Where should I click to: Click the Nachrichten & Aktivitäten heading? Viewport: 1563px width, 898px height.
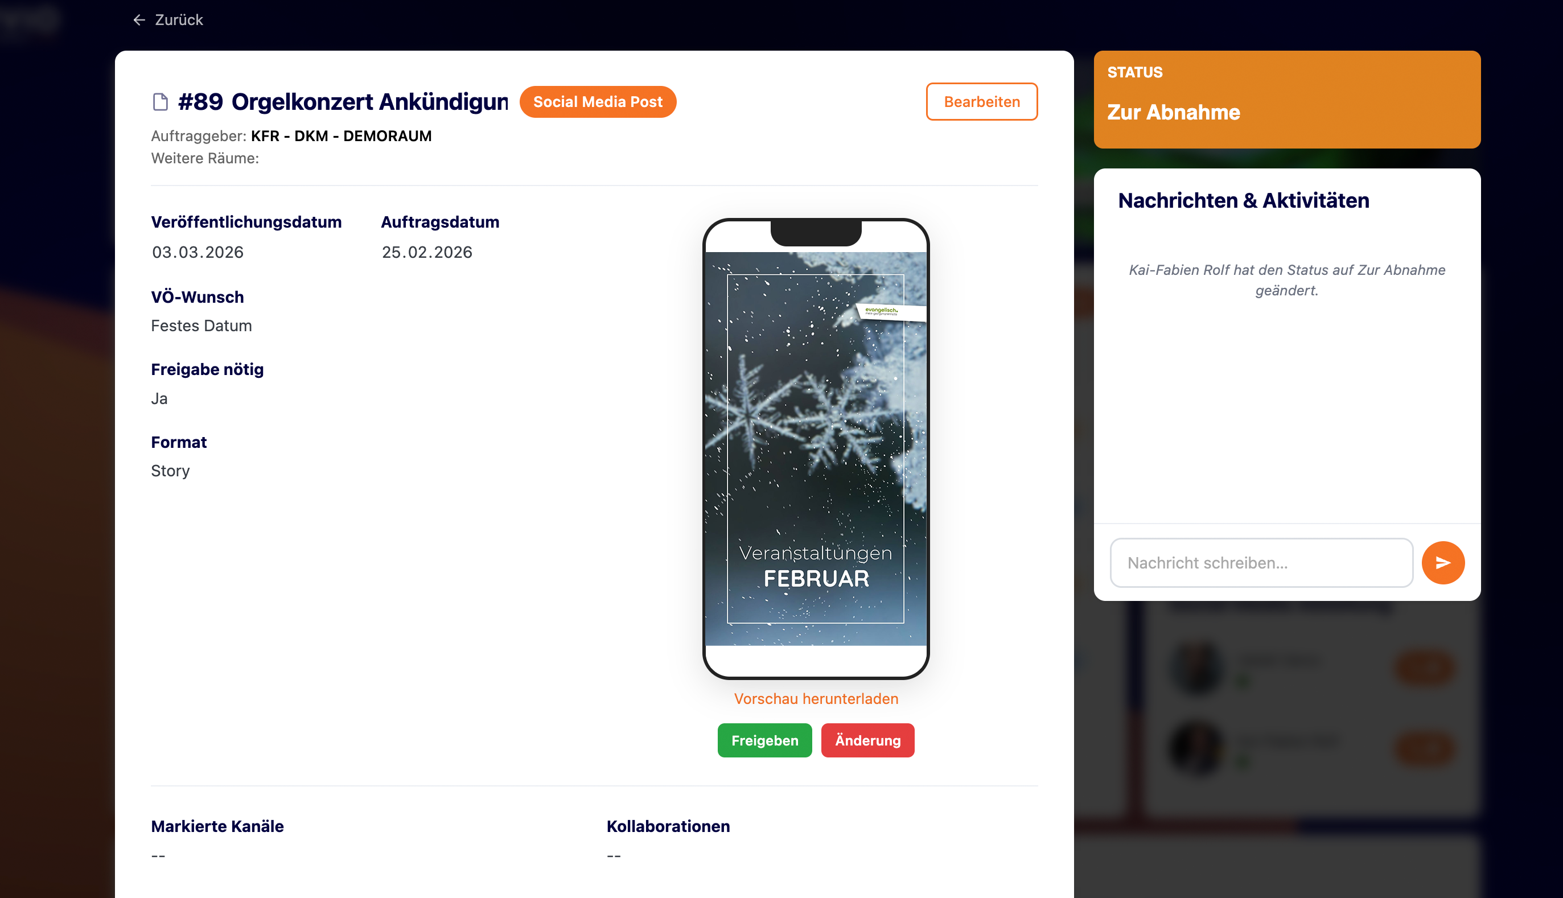pos(1244,200)
